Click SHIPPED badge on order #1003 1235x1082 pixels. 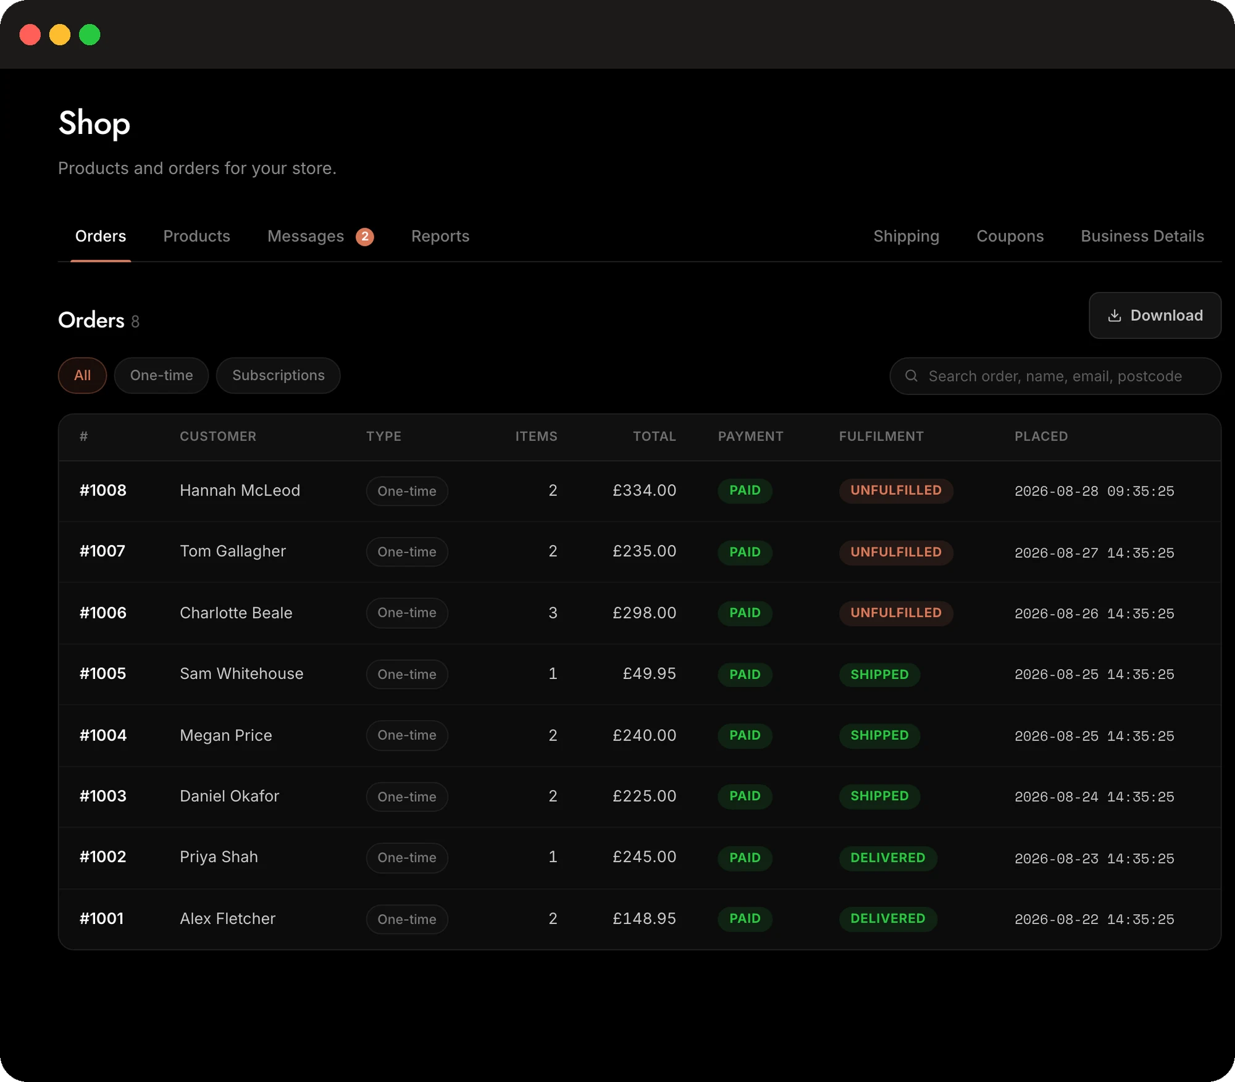pos(879,796)
